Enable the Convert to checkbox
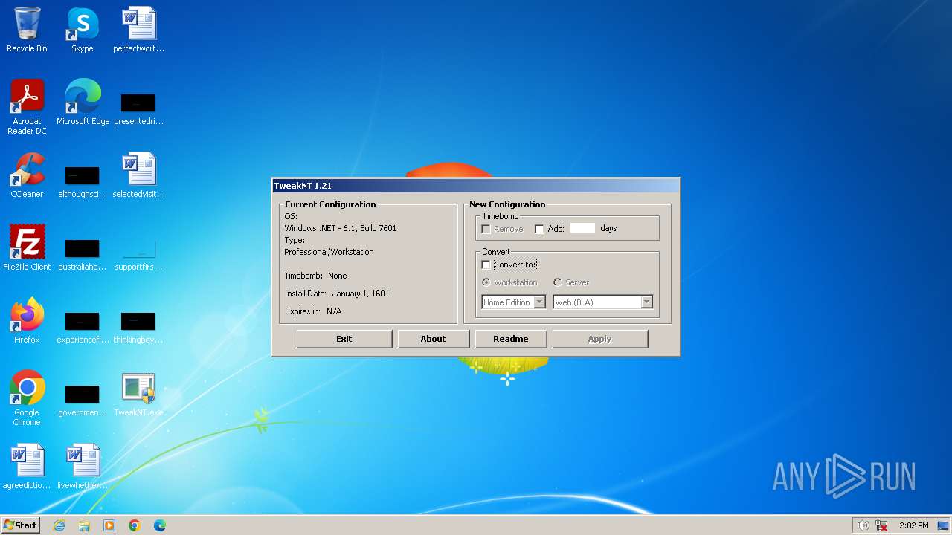 486,265
